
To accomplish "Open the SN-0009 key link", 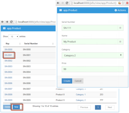I will (9, 100).
